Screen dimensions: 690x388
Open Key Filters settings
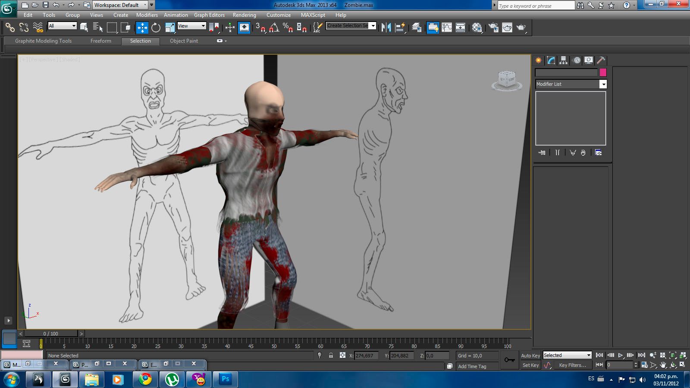click(x=573, y=365)
